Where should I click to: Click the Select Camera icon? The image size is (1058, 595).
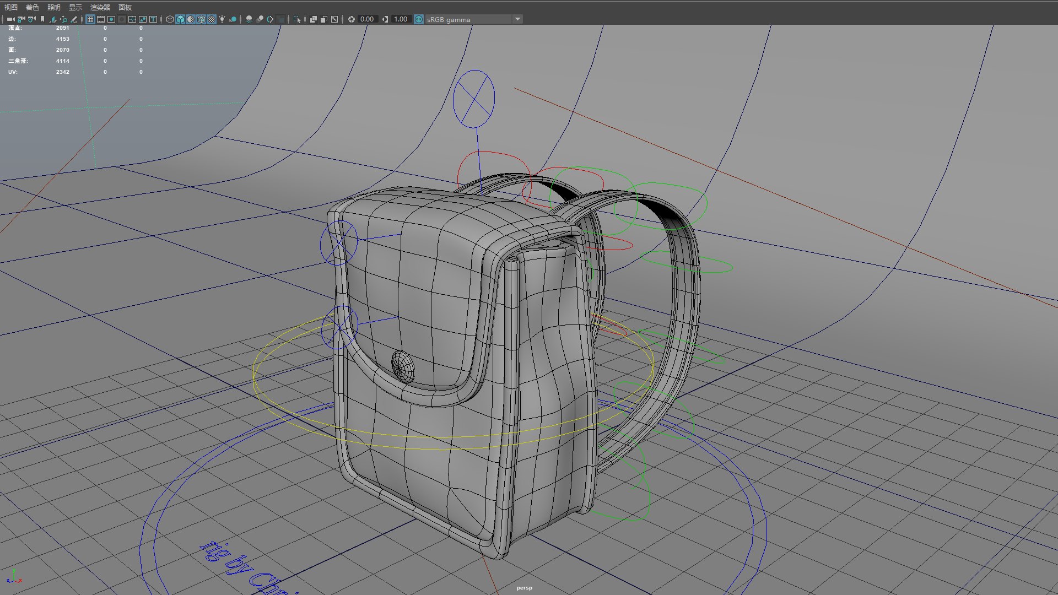[x=10, y=19]
